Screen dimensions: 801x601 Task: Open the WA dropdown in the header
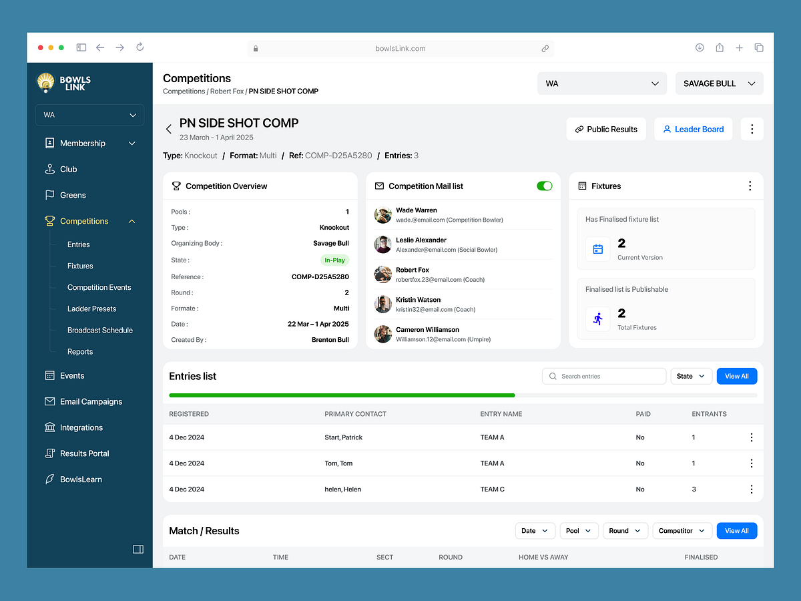[602, 83]
